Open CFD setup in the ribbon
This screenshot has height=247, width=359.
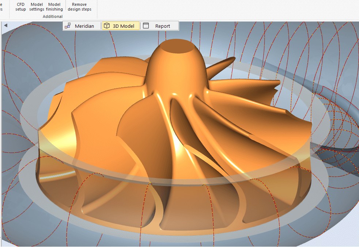[20, 7]
